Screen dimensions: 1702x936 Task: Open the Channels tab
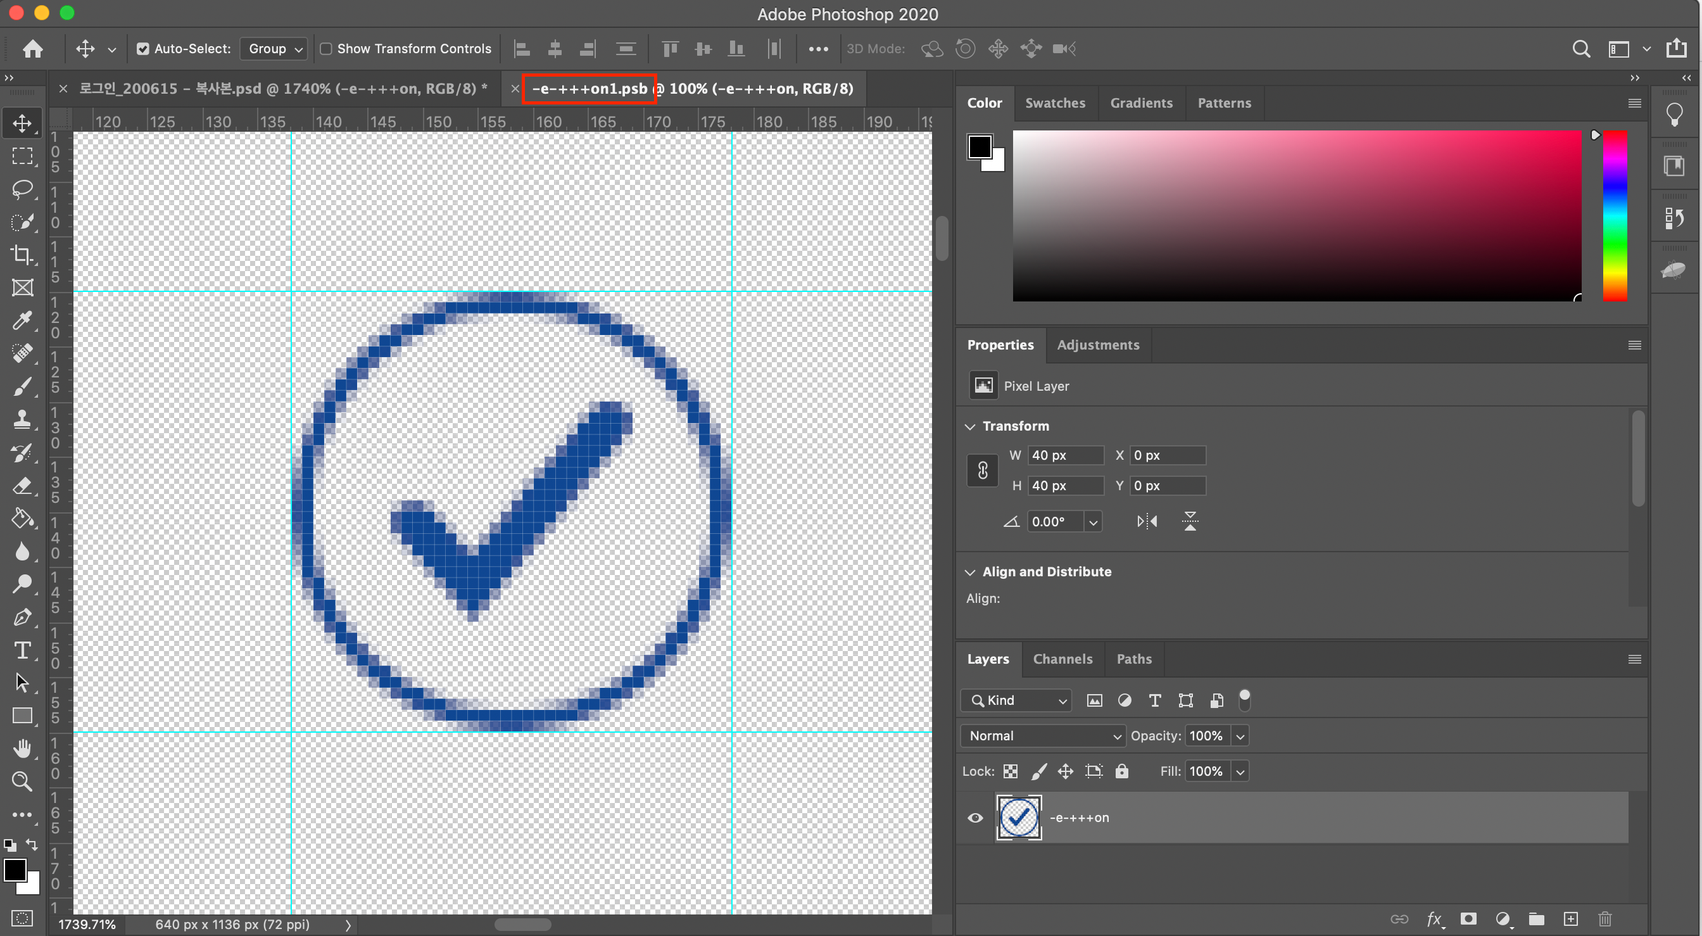point(1062,659)
